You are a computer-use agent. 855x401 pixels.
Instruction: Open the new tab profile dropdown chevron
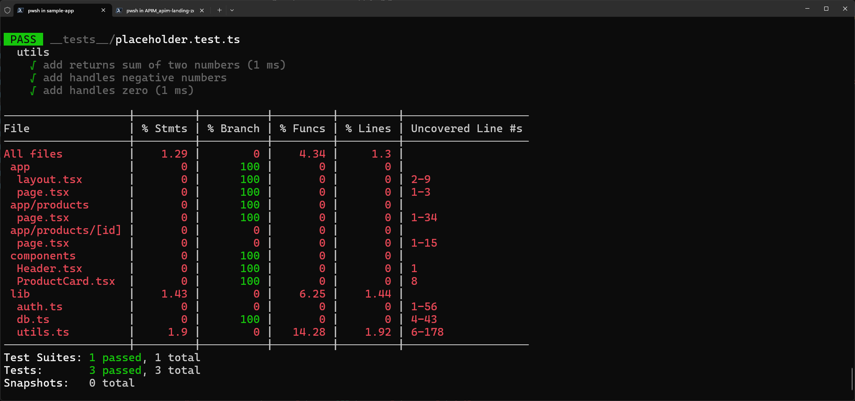point(232,10)
